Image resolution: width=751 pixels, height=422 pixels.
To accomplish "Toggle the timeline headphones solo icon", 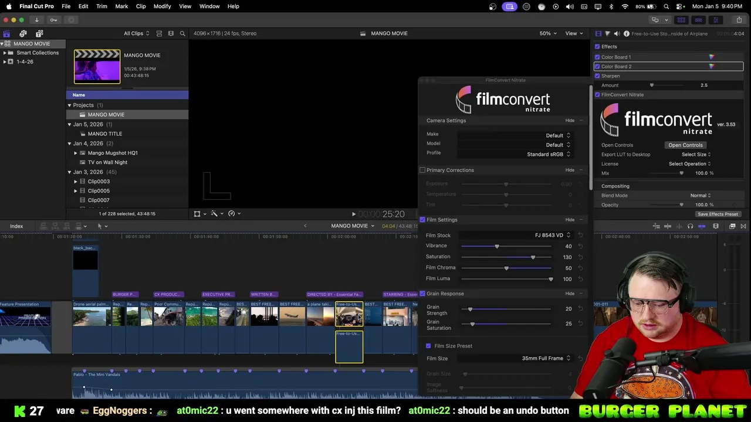I will pos(690,226).
